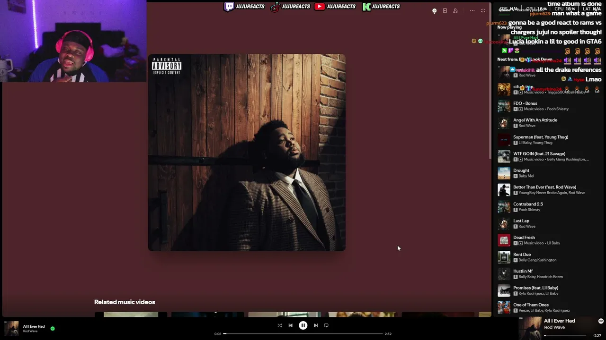
Task: Open the lyrics microphone icon in top bar
Action: (x=434, y=10)
